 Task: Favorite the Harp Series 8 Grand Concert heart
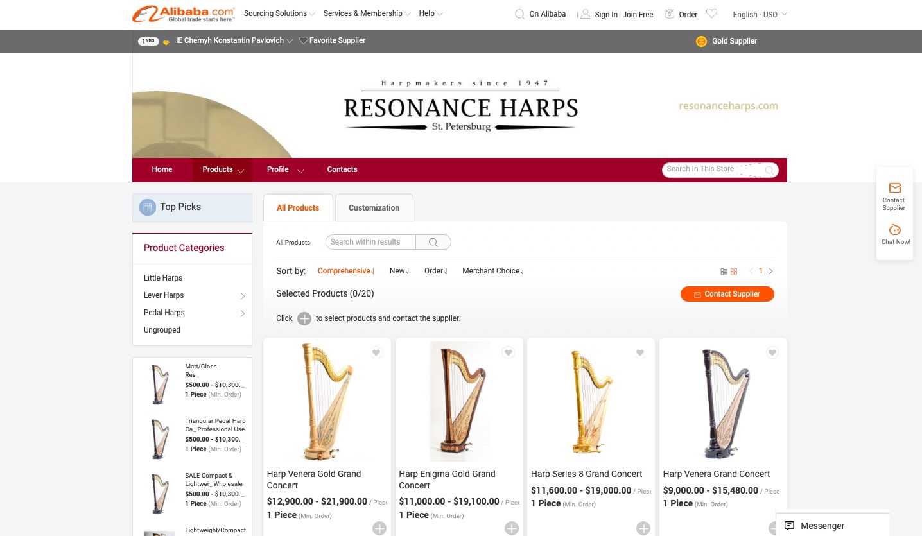(x=640, y=352)
